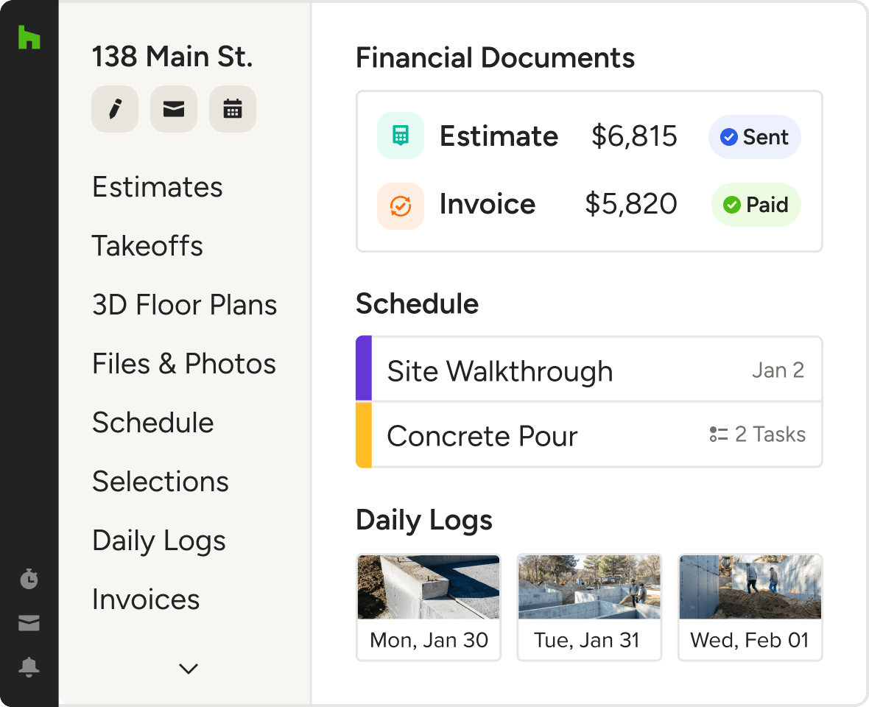Click the orange Invoice icon
Image resolution: width=869 pixels, height=707 pixels.
click(x=400, y=205)
